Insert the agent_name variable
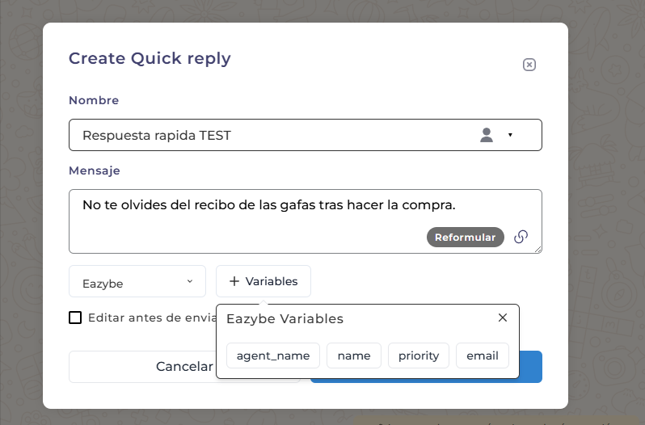 point(273,356)
